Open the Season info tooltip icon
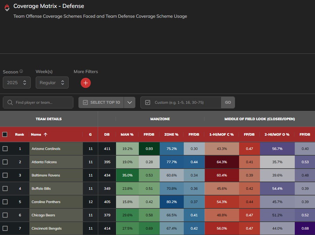This screenshot has height=235, width=315. click(x=21, y=71)
